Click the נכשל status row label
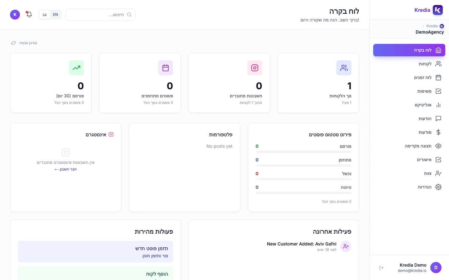Screen dimensions: 449x280 coord(347,174)
